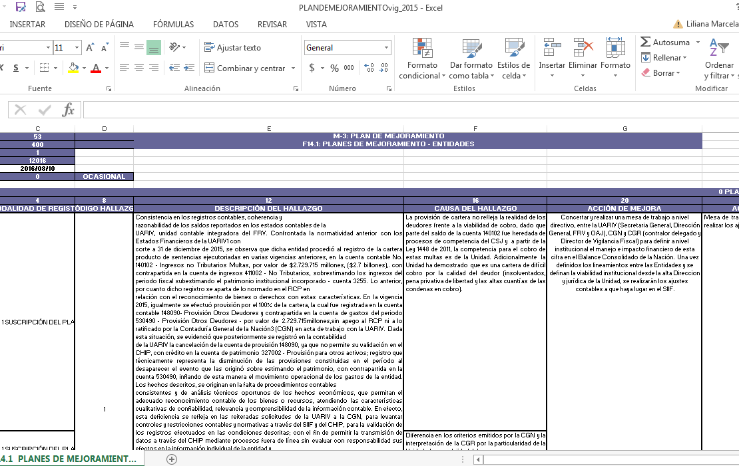Add a new sheet

172,459
